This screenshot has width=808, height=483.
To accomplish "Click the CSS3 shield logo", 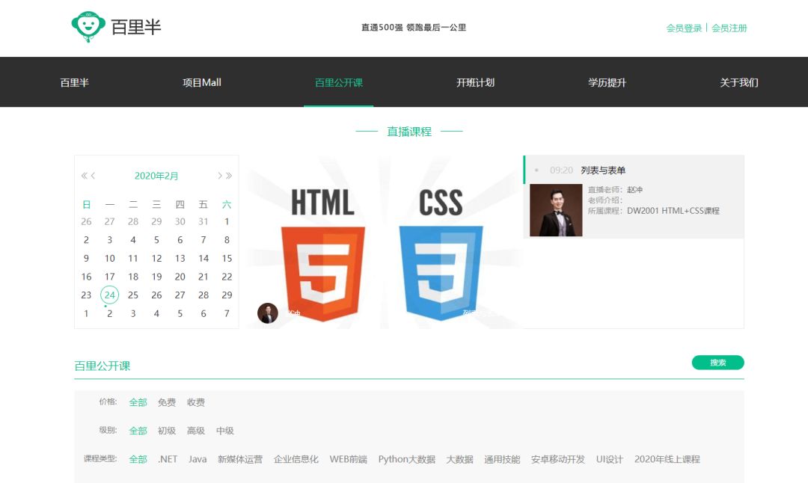I will (441, 273).
